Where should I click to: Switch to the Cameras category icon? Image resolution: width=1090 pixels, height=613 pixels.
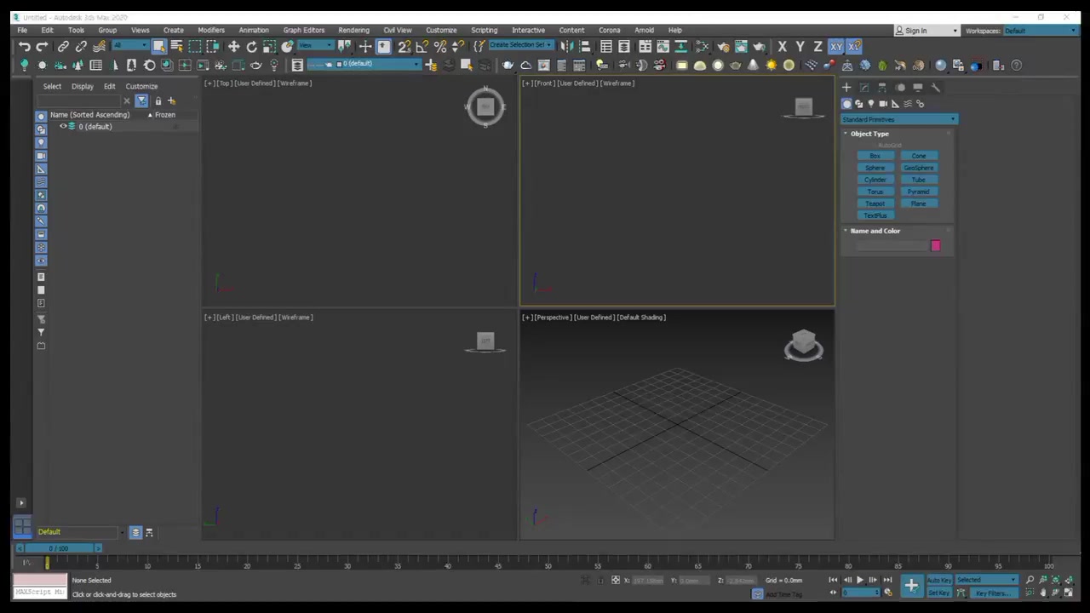point(883,104)
